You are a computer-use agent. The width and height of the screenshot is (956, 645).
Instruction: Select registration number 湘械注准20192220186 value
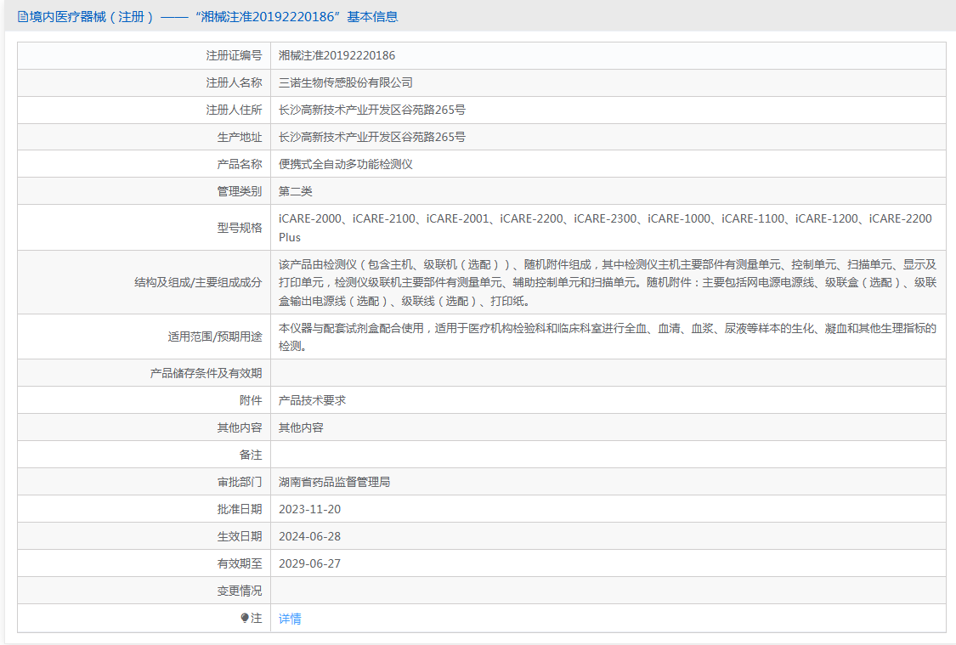(x=337, y=55)
